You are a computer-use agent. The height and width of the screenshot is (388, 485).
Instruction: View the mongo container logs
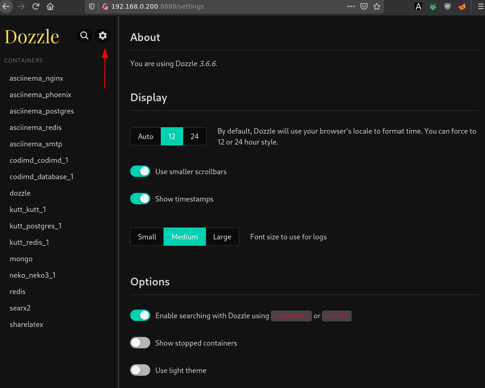pos(21,259)
